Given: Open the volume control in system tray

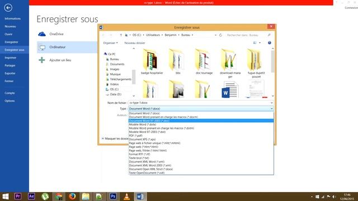Looking at the screenshot, I should [x=335, y=197].
